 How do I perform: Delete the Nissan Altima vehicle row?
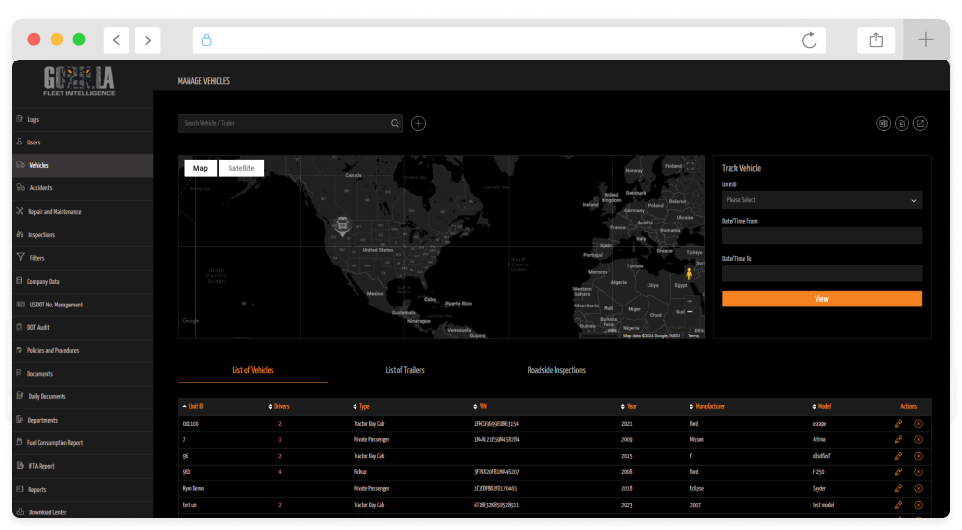pos(918,440)
